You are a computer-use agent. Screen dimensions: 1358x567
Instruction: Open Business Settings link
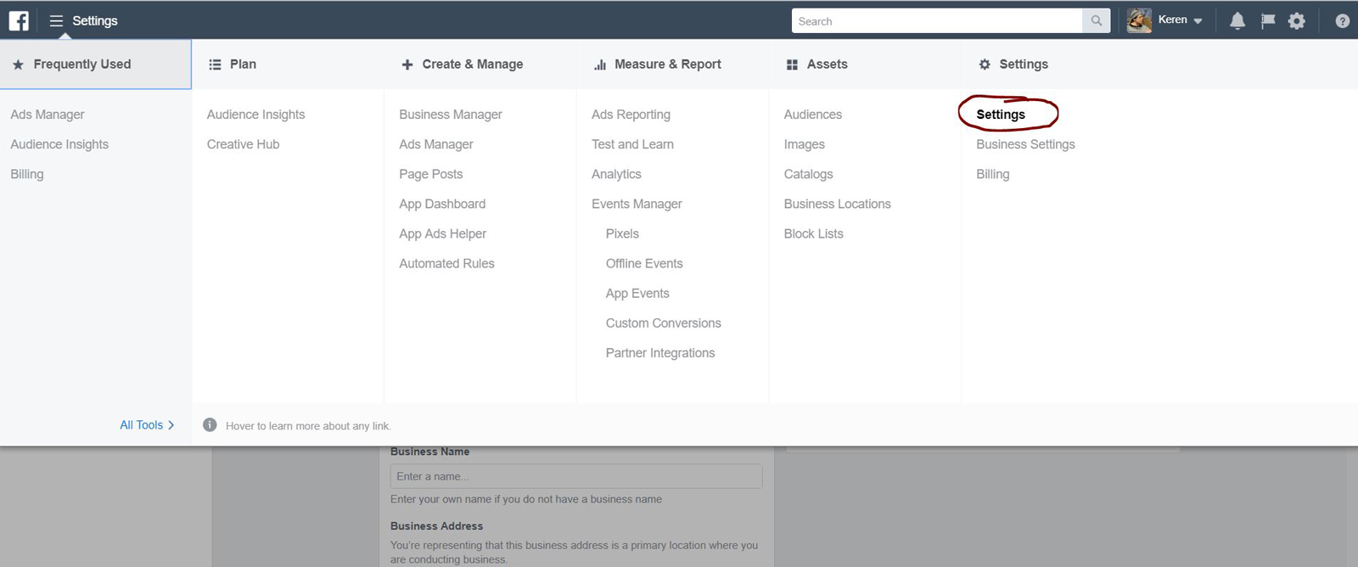pyautogui.click(x=1025, y=144)
